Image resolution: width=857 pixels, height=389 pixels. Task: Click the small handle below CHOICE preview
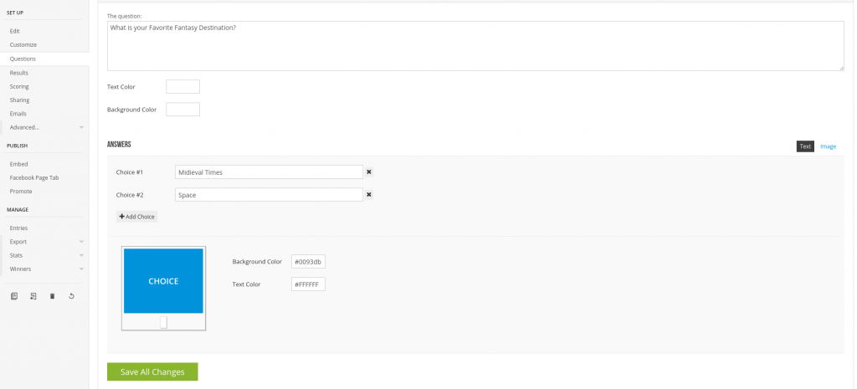tap(163, 322)
